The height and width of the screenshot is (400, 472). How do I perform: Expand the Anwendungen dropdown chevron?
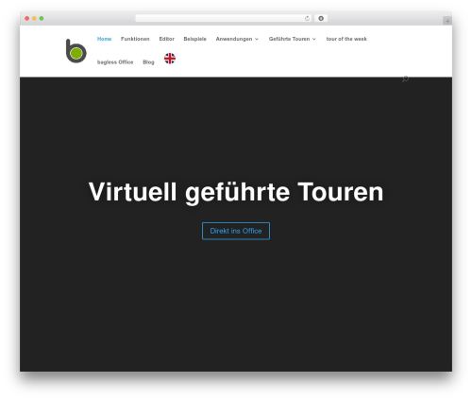click(257, 39)
